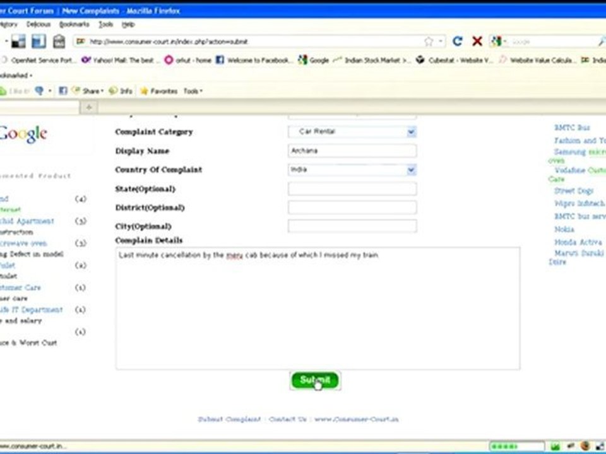Image resolution: width=606 pixels, height=454 pixels.
Task: Open the toolbar Tools dropdown
Action: [193, 91]
